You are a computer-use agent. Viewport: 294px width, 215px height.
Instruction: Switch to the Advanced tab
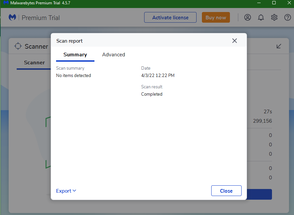(113, 55)
